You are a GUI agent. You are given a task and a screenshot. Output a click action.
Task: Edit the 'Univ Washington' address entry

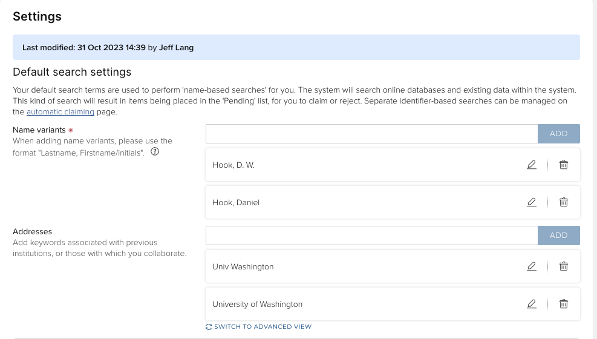[532, 266]
